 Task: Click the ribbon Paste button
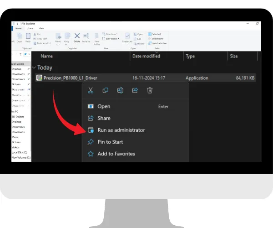28,38
